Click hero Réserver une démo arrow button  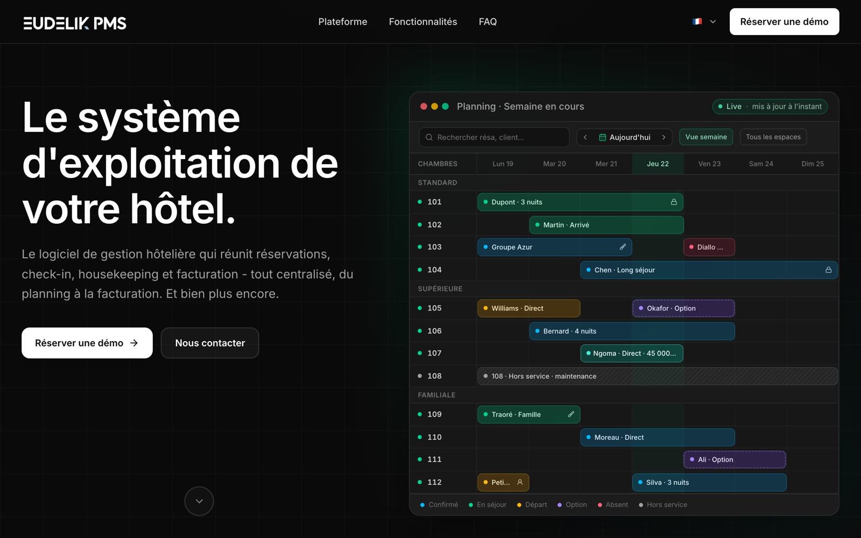87,343
